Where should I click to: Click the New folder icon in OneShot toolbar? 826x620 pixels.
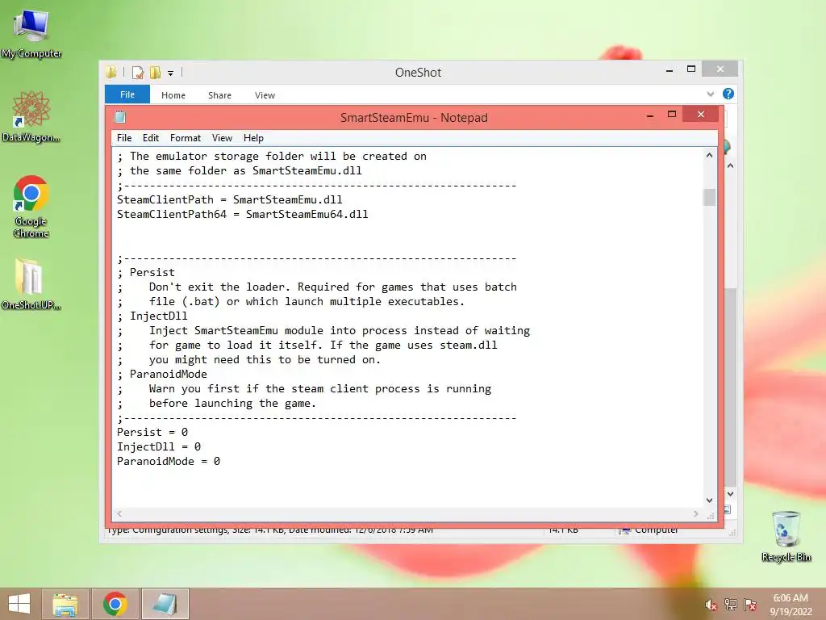(155, 72)
